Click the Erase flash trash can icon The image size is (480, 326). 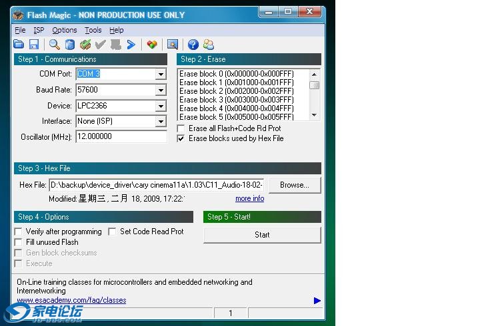click(70, 45)
